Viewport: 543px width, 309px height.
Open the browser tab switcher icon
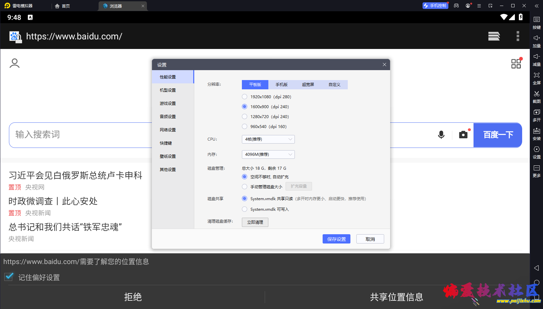(494, 36)
